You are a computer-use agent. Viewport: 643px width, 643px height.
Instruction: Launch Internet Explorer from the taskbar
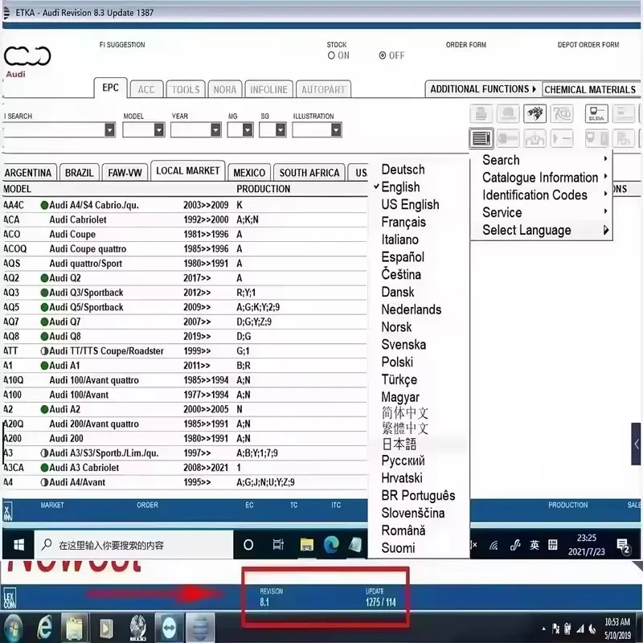click(45, 628)
